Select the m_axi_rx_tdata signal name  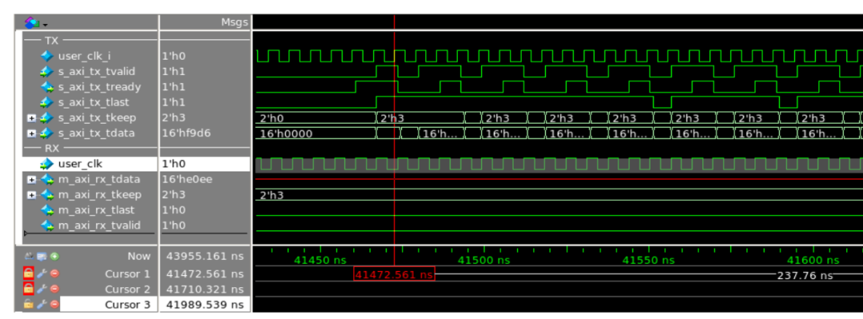coord(98,179)
